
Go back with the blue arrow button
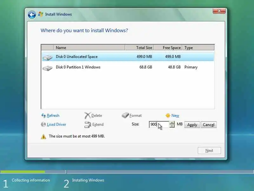32,15
